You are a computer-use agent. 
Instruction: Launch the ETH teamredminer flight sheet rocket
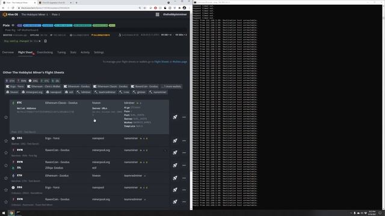[175, 178]
